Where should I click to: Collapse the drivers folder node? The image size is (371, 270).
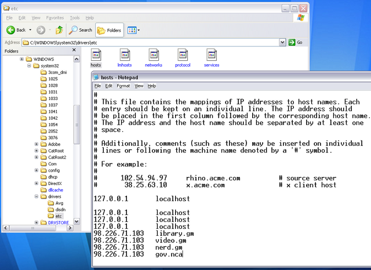point(37,197)
